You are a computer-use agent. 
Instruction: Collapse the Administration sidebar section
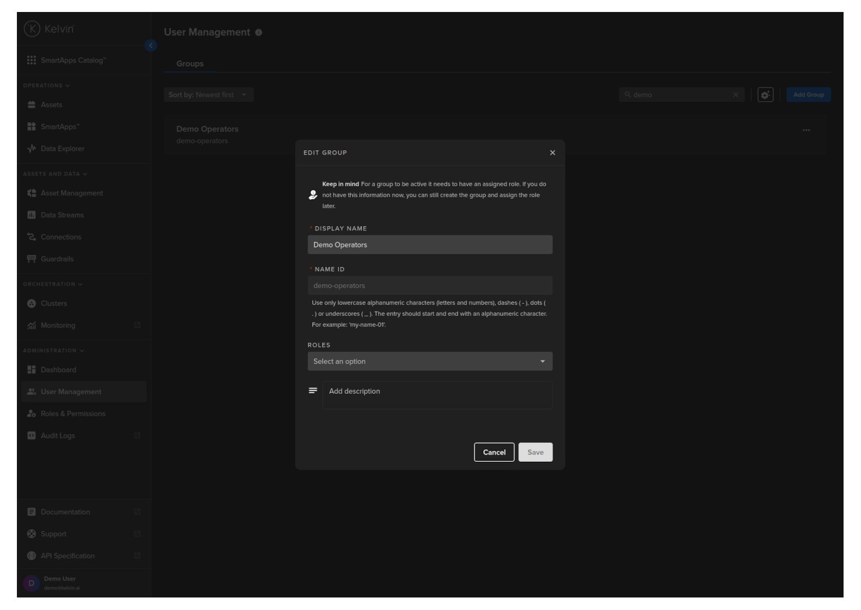click(53, 351)
